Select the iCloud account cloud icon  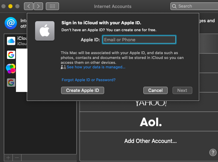tap(11, 41)
